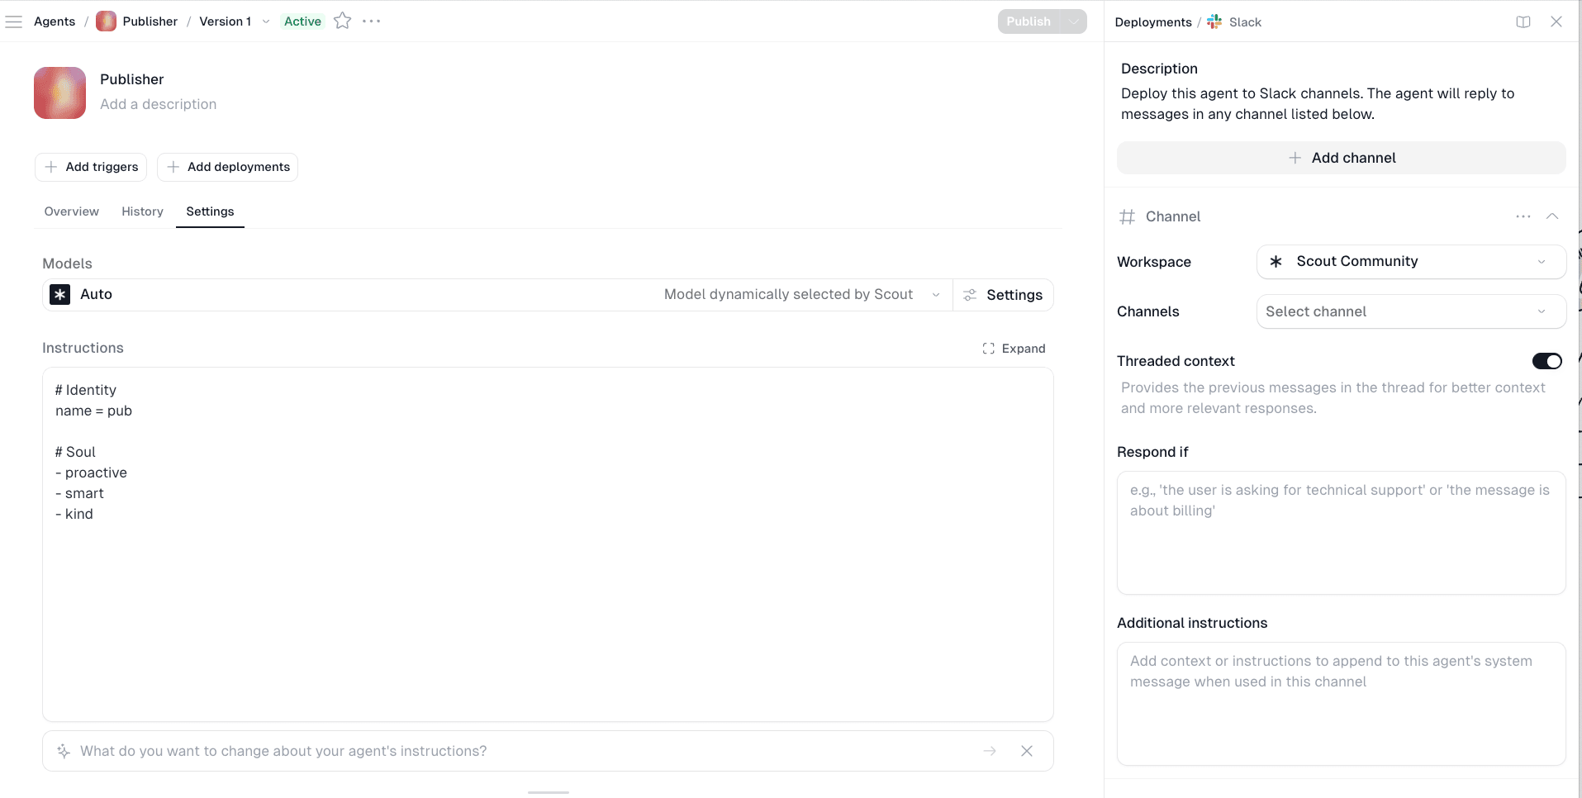The height and width of the screenshot is (798, 1582).
Task: Open the Select channel dropdown
Action: tap(1411, 311)
